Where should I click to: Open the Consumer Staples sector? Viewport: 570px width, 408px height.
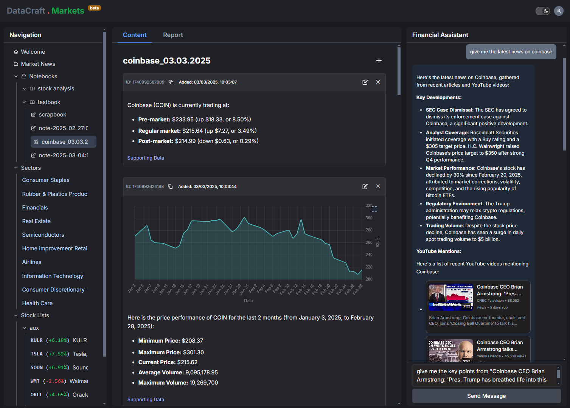[x=46, y=180]
